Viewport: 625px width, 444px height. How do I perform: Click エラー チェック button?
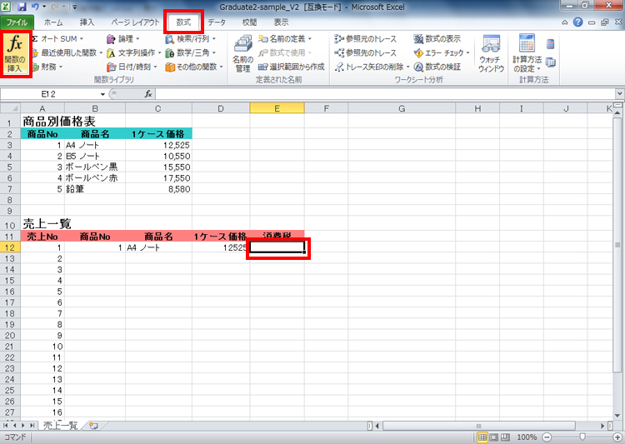click(x=442, y=52)
